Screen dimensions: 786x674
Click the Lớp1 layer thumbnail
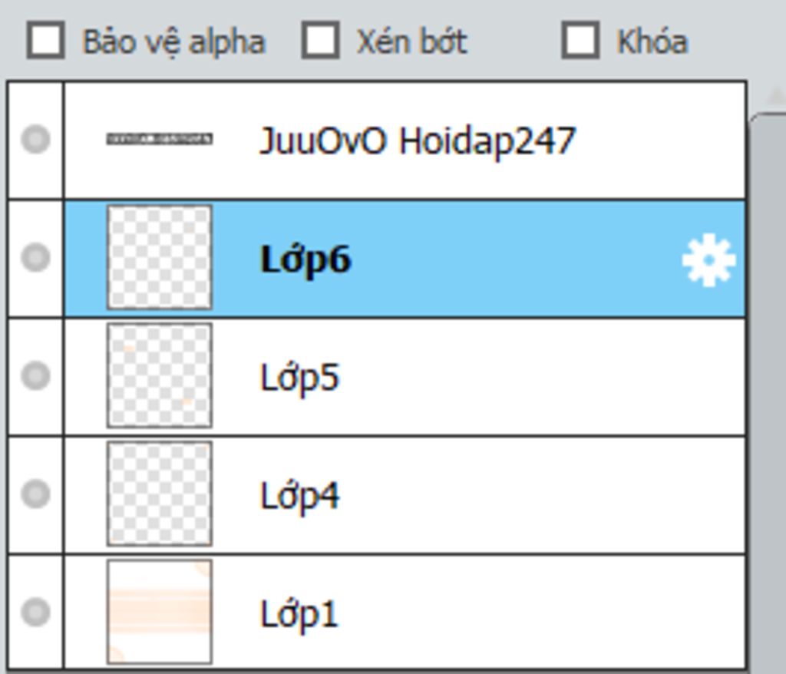160,613
